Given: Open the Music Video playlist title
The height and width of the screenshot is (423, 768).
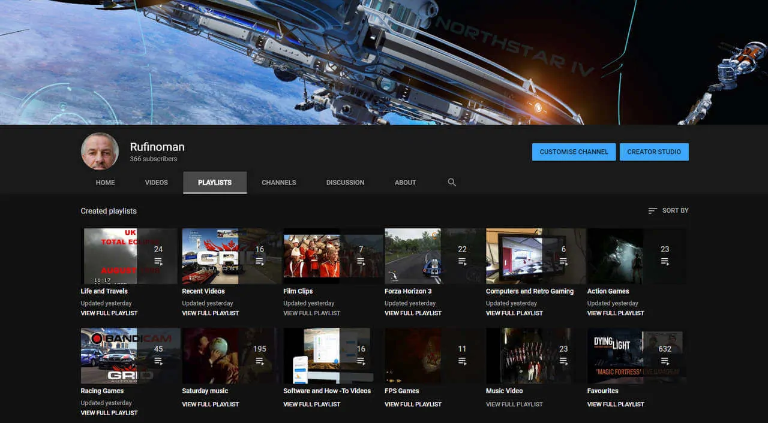Looking at the screenshot, I should 505,391.
